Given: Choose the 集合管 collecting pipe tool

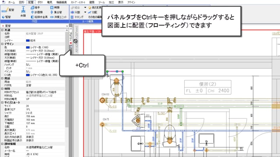Looking at the screenshot, I should click(56, 12).
